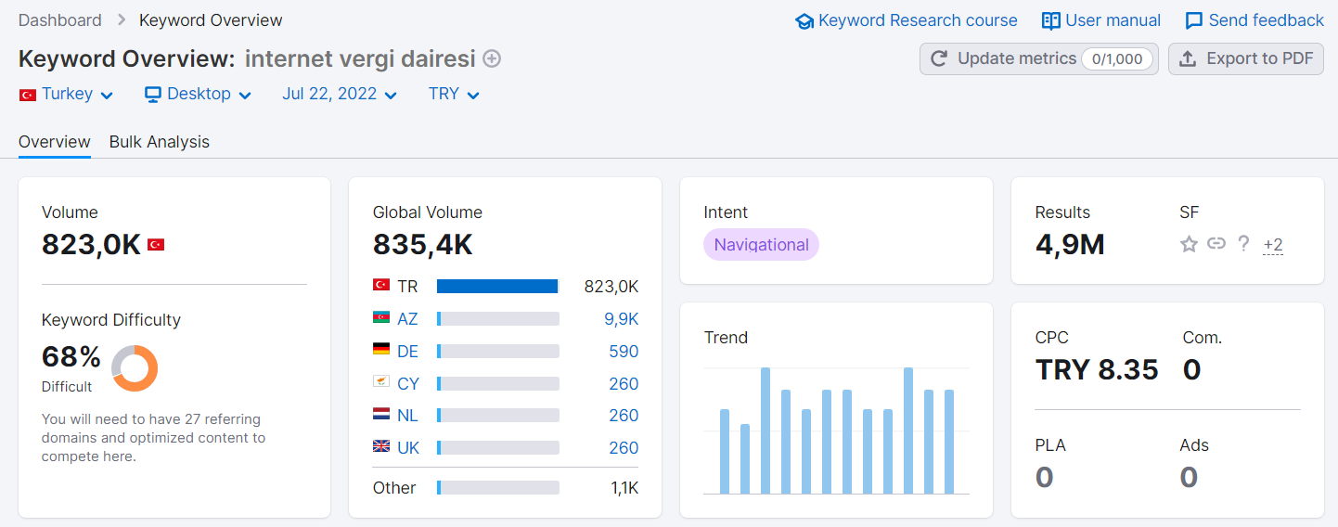Switch to the Overview tab
1338x527 pixels.
pos(55,142)
